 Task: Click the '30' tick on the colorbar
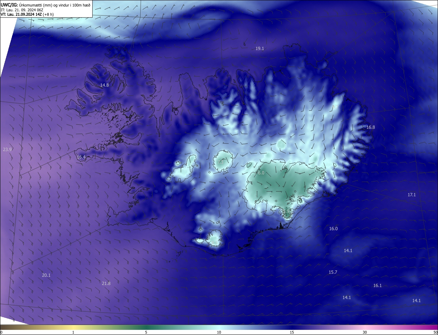(x=365, y=332)
